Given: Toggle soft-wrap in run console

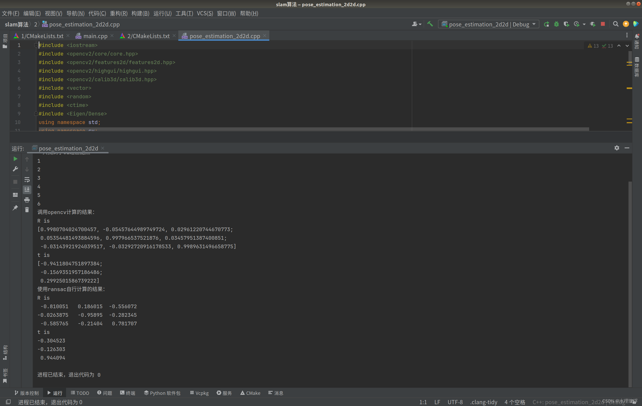Looking at the screenshot, I should (x=27, y=179).
